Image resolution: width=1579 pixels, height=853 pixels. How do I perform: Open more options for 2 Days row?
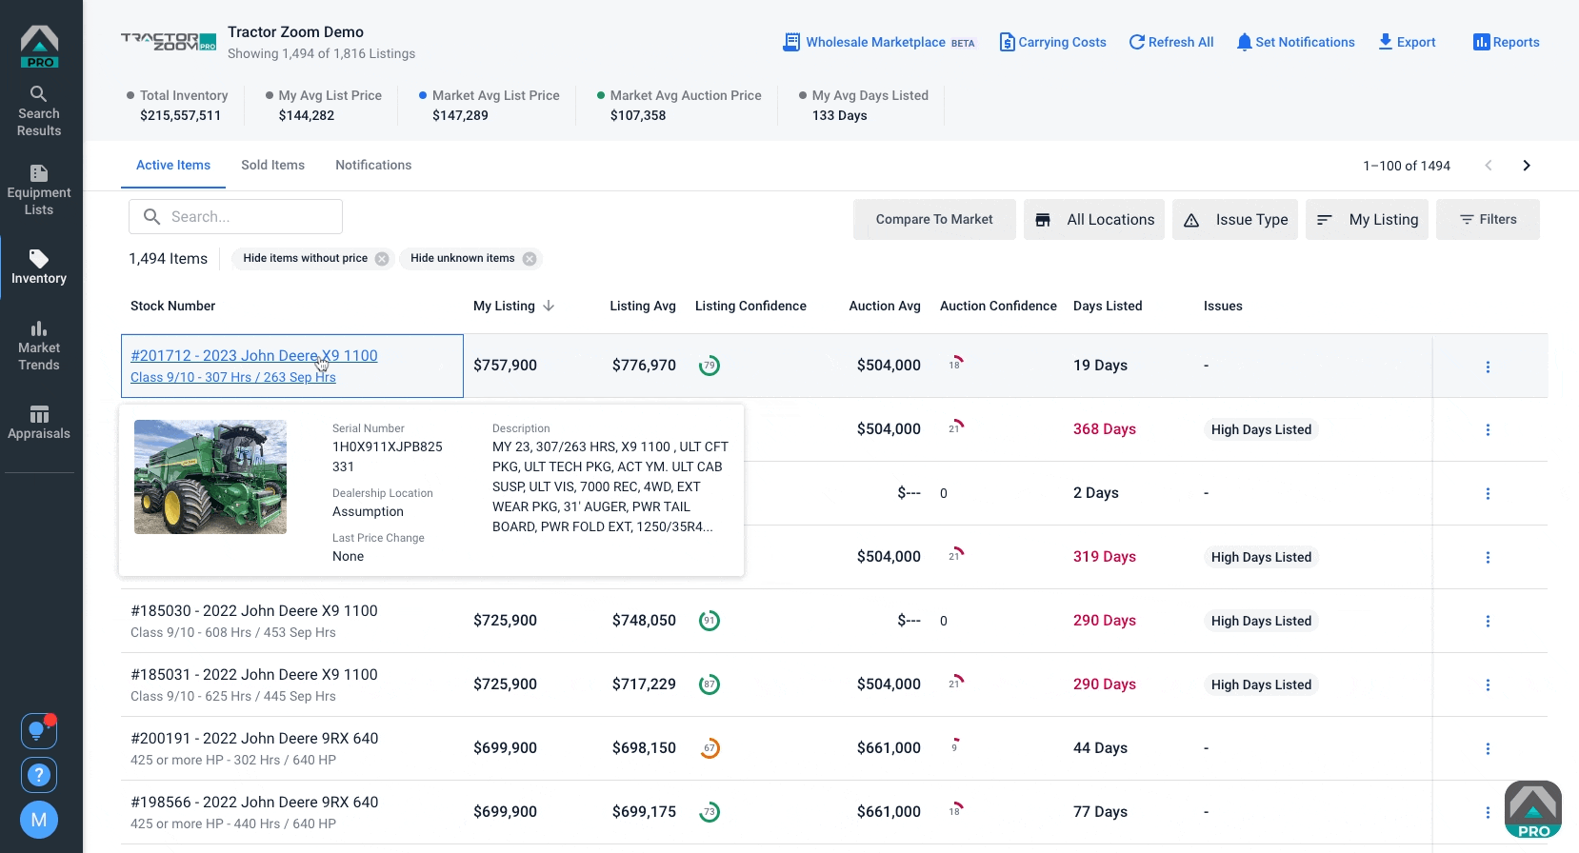pyautogui.click(x=1488, y=493)
